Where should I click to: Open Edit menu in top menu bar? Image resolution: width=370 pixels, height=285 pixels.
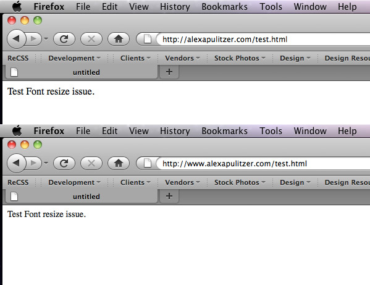[x=109, y=7]
